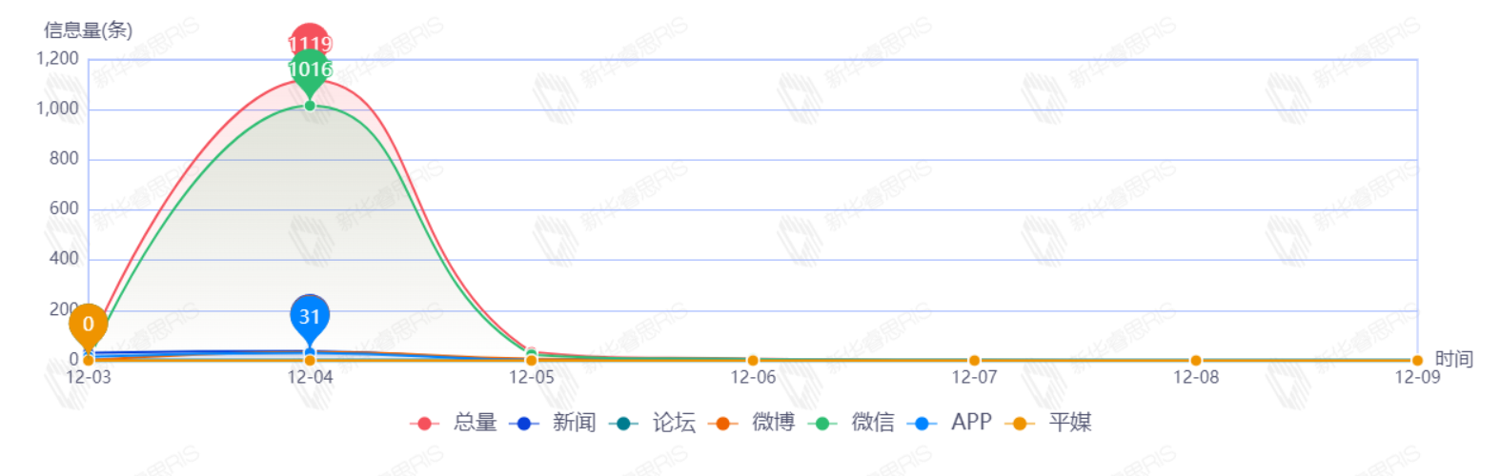Click the green 微信 point at 12-04
The image size is (1501, 476).
[x=310, y=106]
